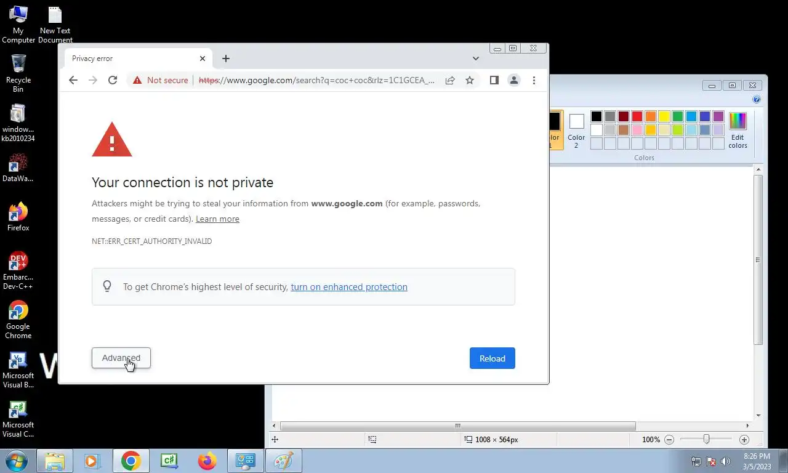This screenshot has width=788, height=473.
Task: Pick the red swatch in Paint
Action: (637, 116)
